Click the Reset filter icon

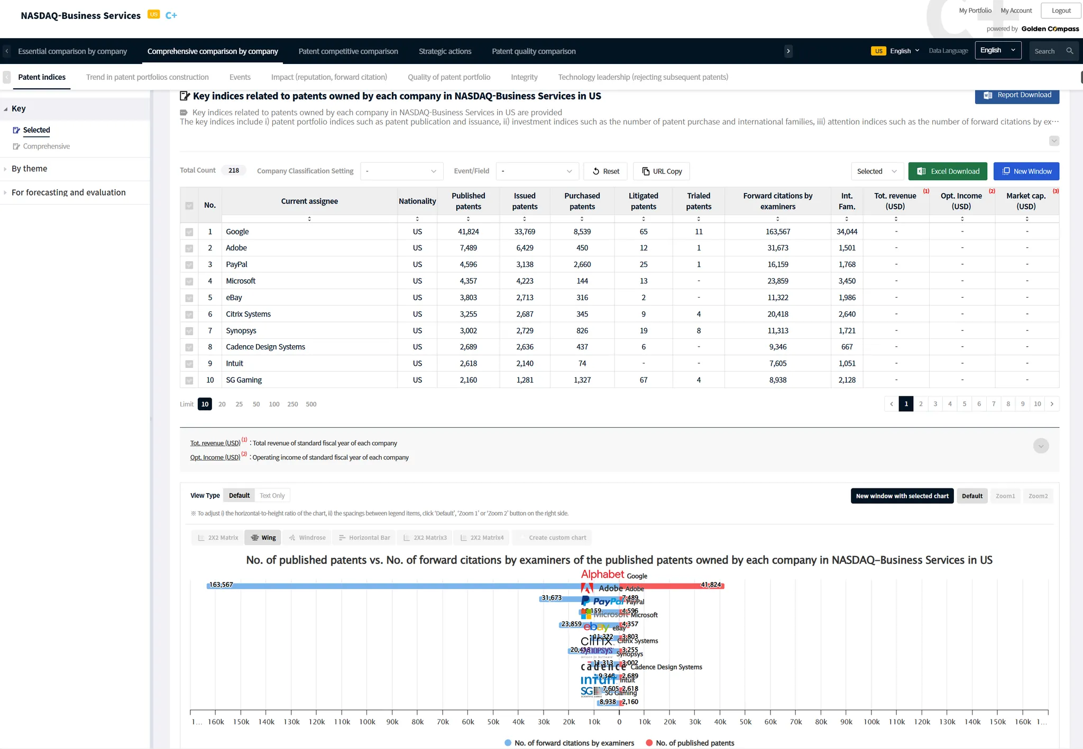(x=596, y=171)
